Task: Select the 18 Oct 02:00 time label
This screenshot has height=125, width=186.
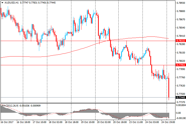Action: [56, 122]
